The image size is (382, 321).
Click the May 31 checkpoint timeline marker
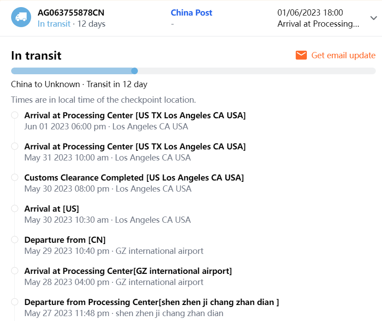pyautogui.click(x=15, y=146)
